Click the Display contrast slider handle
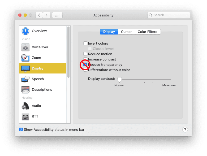Image resolution: width=207 pixels, height=156 pixels. click(x=119, y=79)
